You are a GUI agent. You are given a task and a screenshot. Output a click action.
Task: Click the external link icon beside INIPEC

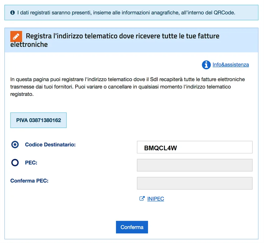coord(142,199)
